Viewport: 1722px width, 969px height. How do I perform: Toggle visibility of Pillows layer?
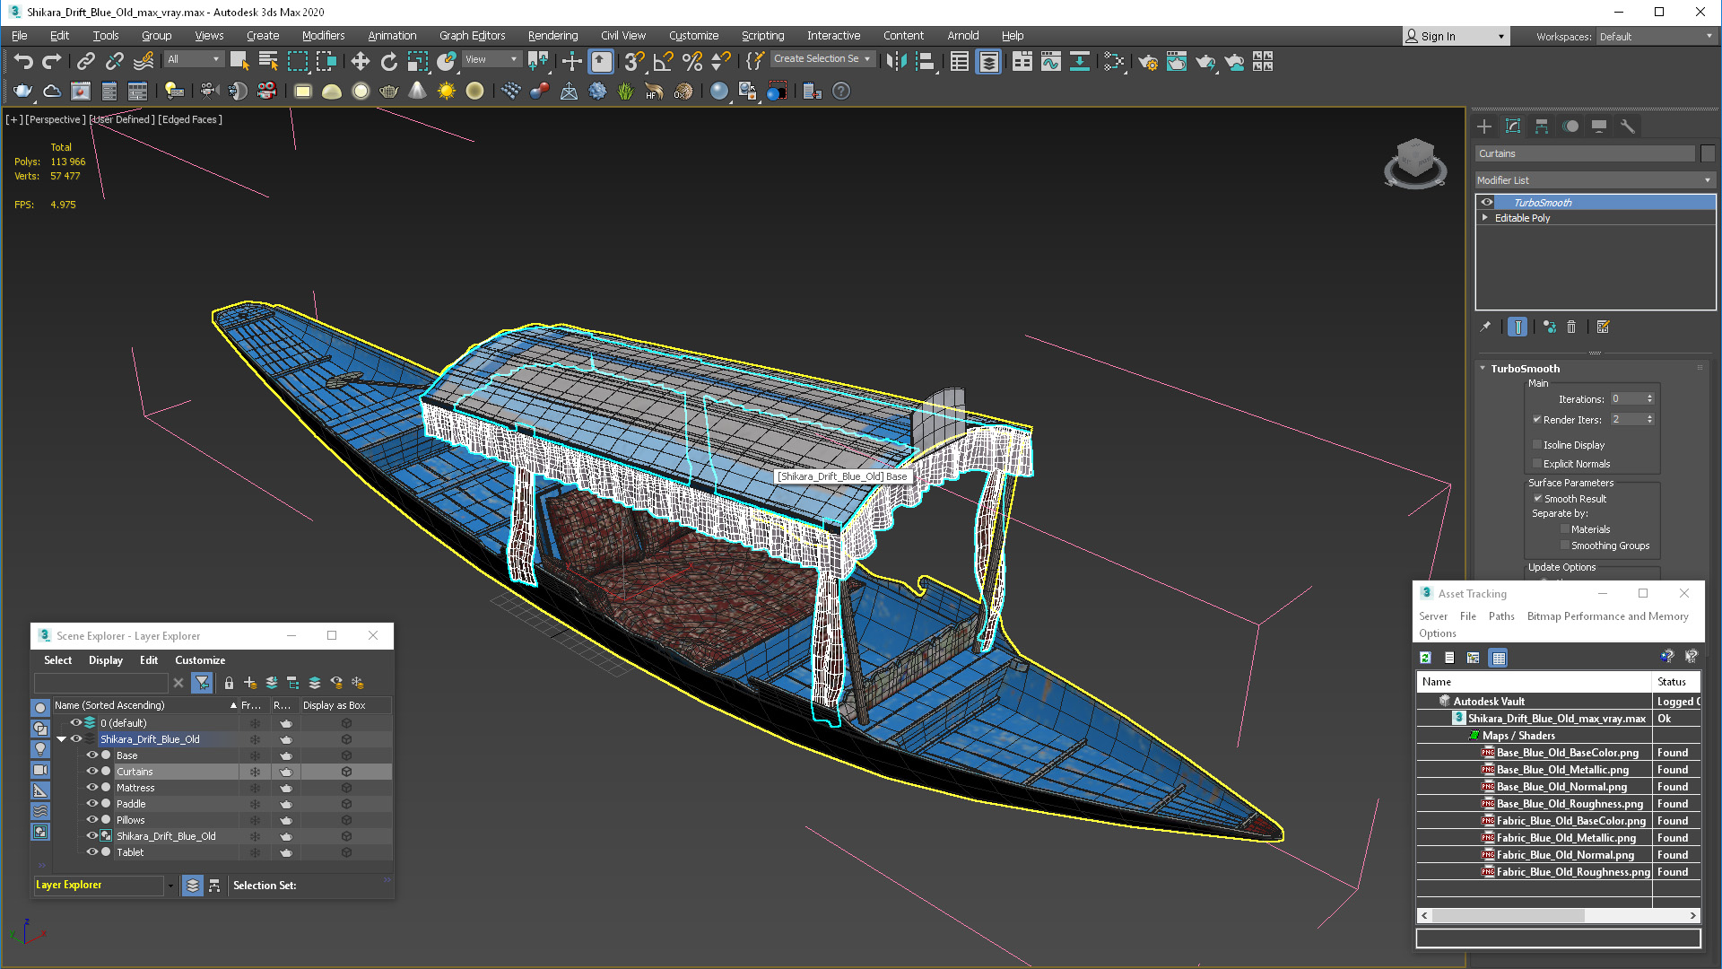[x=93, y=819]
